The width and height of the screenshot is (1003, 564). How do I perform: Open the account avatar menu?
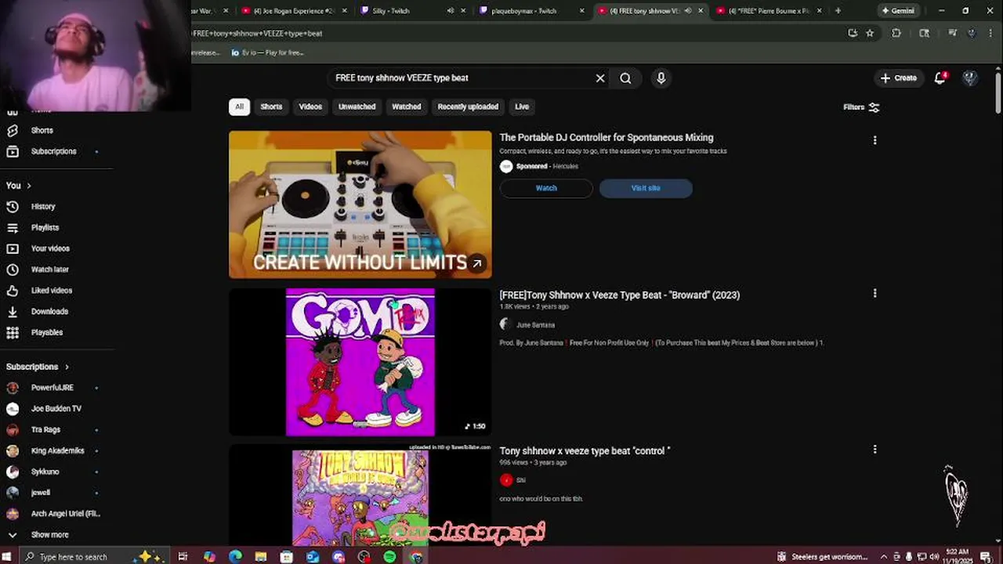[970, 78]
